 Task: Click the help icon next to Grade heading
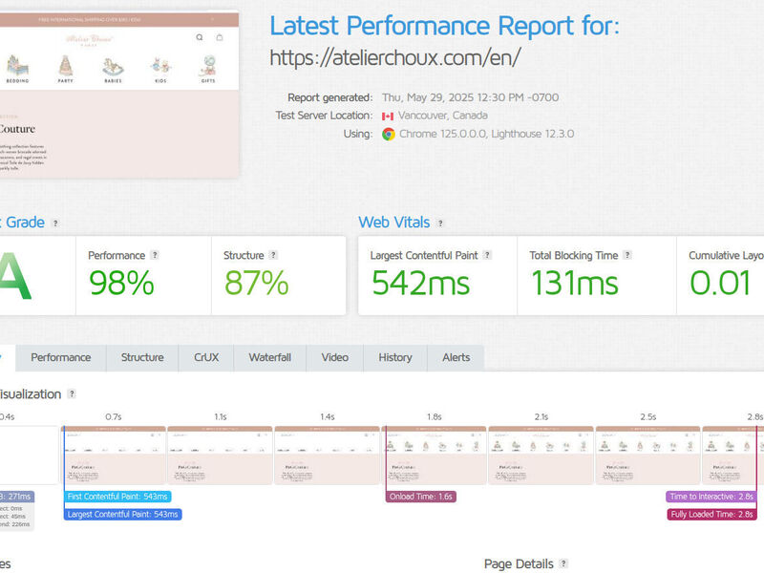click(x=55, y=223)
